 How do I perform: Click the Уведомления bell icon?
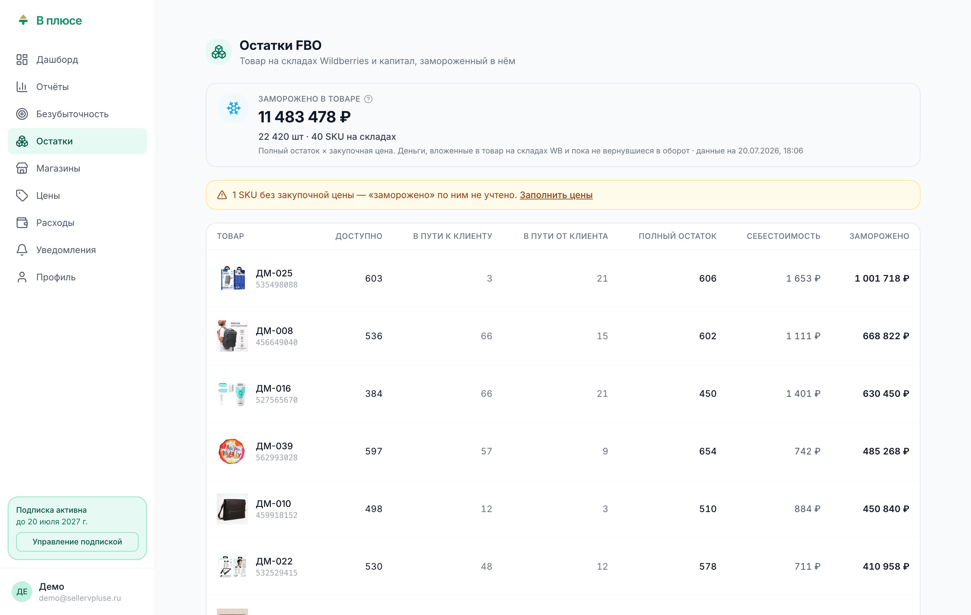22,250
